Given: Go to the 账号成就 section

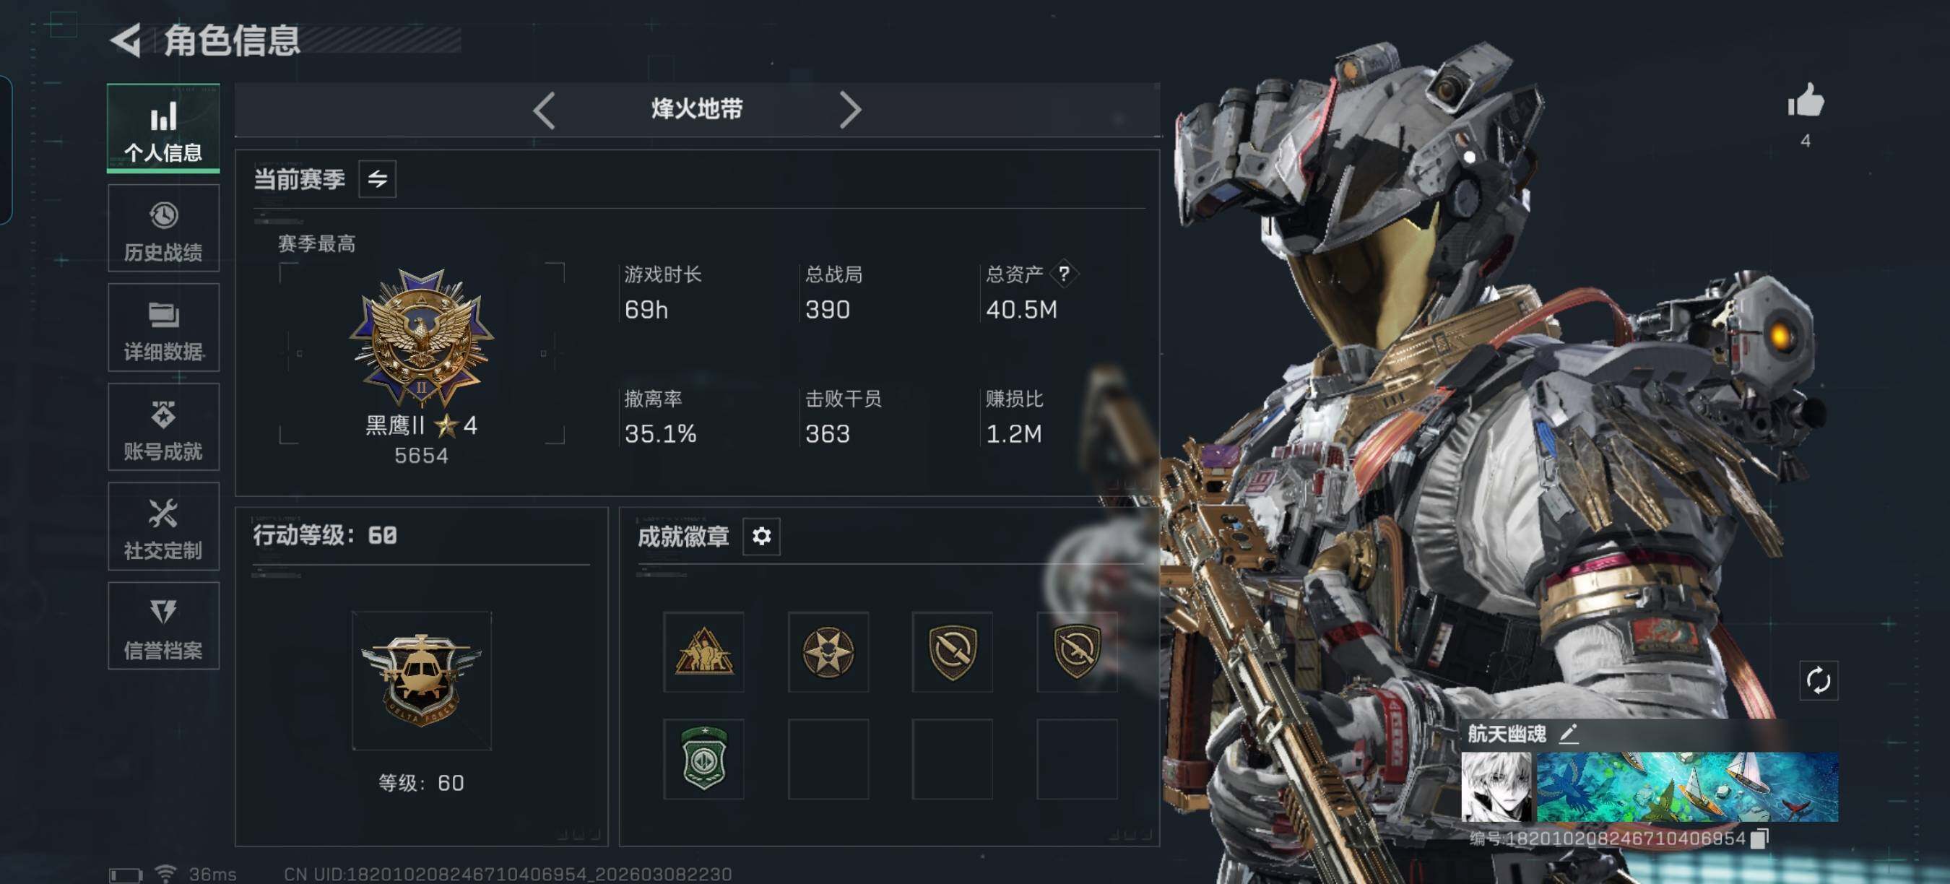Looking at the screenshot, I should (x=163, y=427).
